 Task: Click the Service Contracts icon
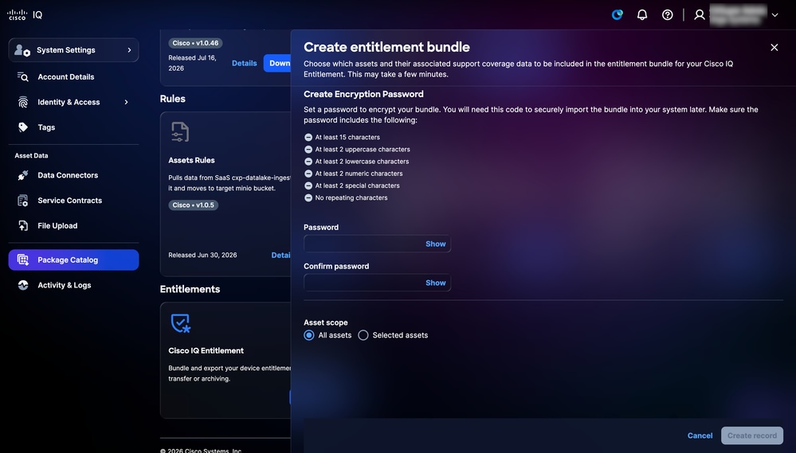point(23,201)
